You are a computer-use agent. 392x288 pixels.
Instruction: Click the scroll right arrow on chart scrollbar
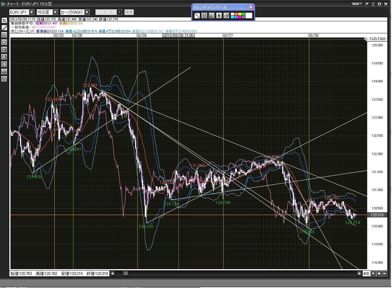pyautogui.click(x=359, y=274)
